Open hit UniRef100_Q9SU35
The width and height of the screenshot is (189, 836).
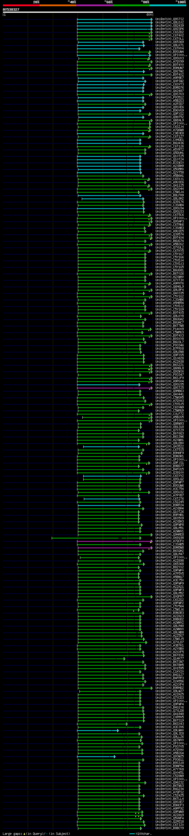pos(170,385)
